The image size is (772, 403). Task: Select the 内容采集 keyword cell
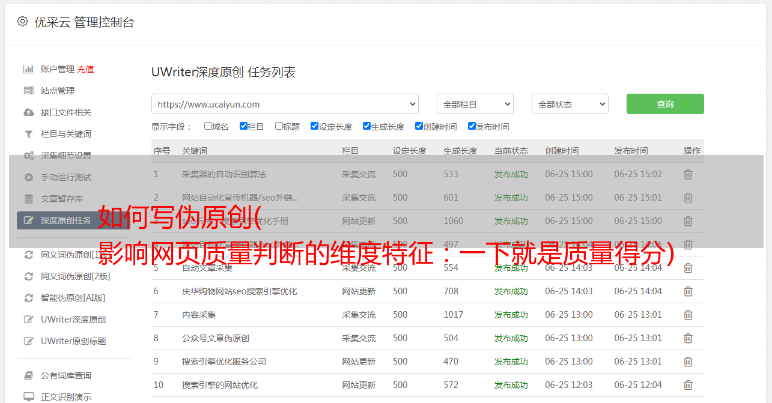[x=199, y=315]
